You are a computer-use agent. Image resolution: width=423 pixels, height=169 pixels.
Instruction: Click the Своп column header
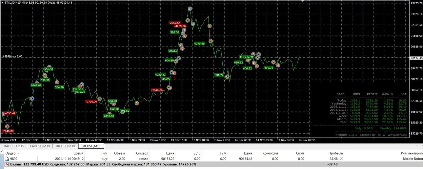point(299,153)
